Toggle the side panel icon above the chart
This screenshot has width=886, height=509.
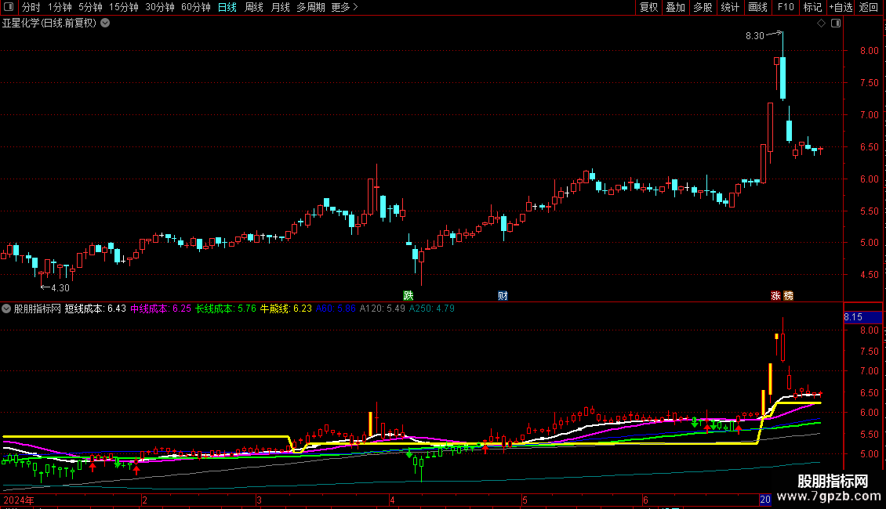[x=836, y=23]
